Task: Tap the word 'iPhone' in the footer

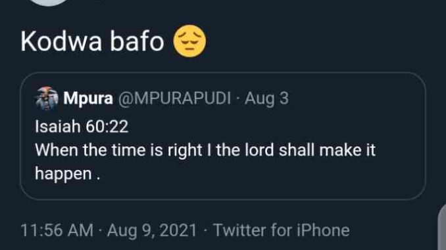Action: coord(323,230)
